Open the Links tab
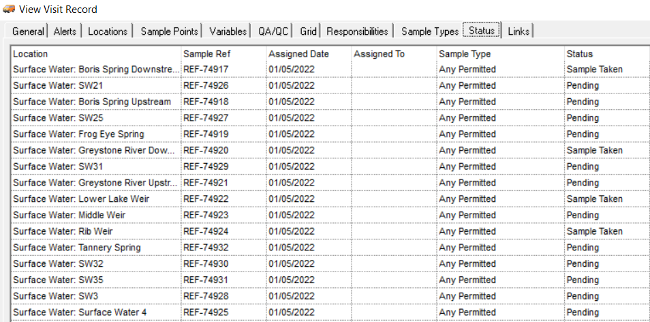Screen dimensions: 650x322 [x=519, y=31]
